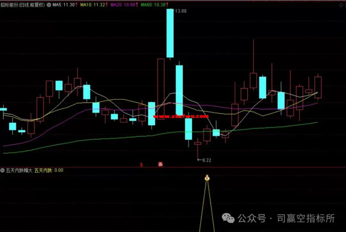Click the 13.88 high price label
This screenshot has width=346, height=232.
click(x=180, y=11)
